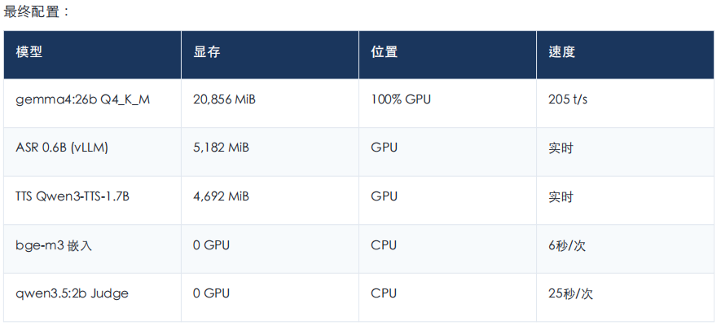Select the bge-m3 嵌入 model cell

(54, 245)
